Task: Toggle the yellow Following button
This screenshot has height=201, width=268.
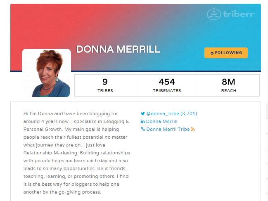Action: point(226,53)
